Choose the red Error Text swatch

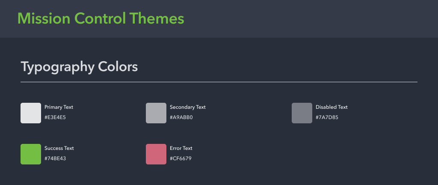156,154
